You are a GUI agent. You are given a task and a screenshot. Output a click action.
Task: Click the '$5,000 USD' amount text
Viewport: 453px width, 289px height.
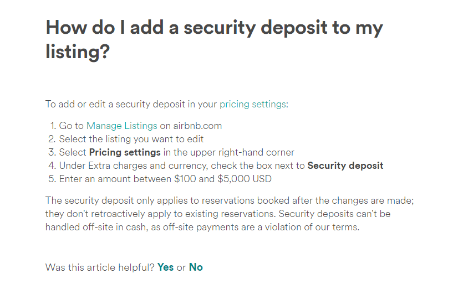[x=245, y=179]
